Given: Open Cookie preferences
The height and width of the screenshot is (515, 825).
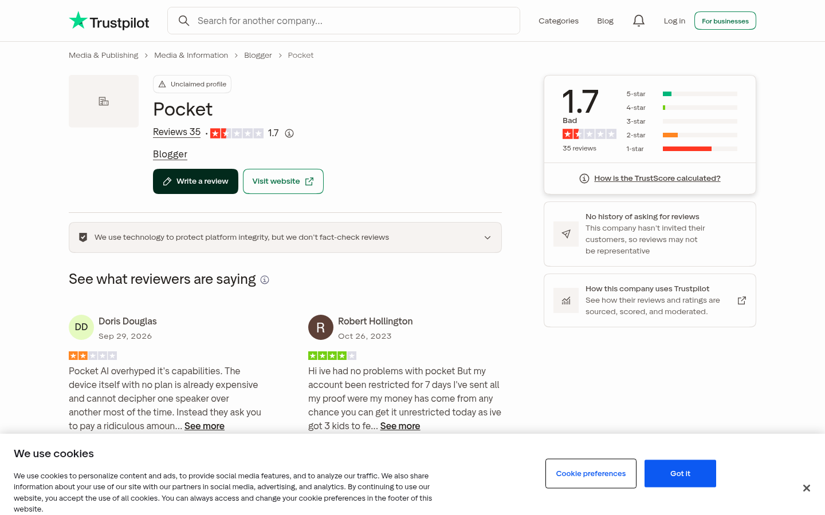Looking at the screenshot, I should tap(591, 474).
